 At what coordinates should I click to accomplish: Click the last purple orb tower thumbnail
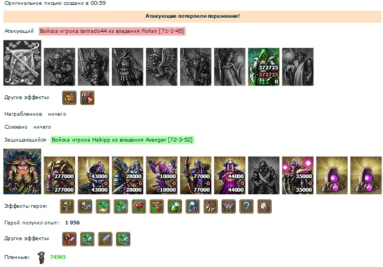point(366,175)
